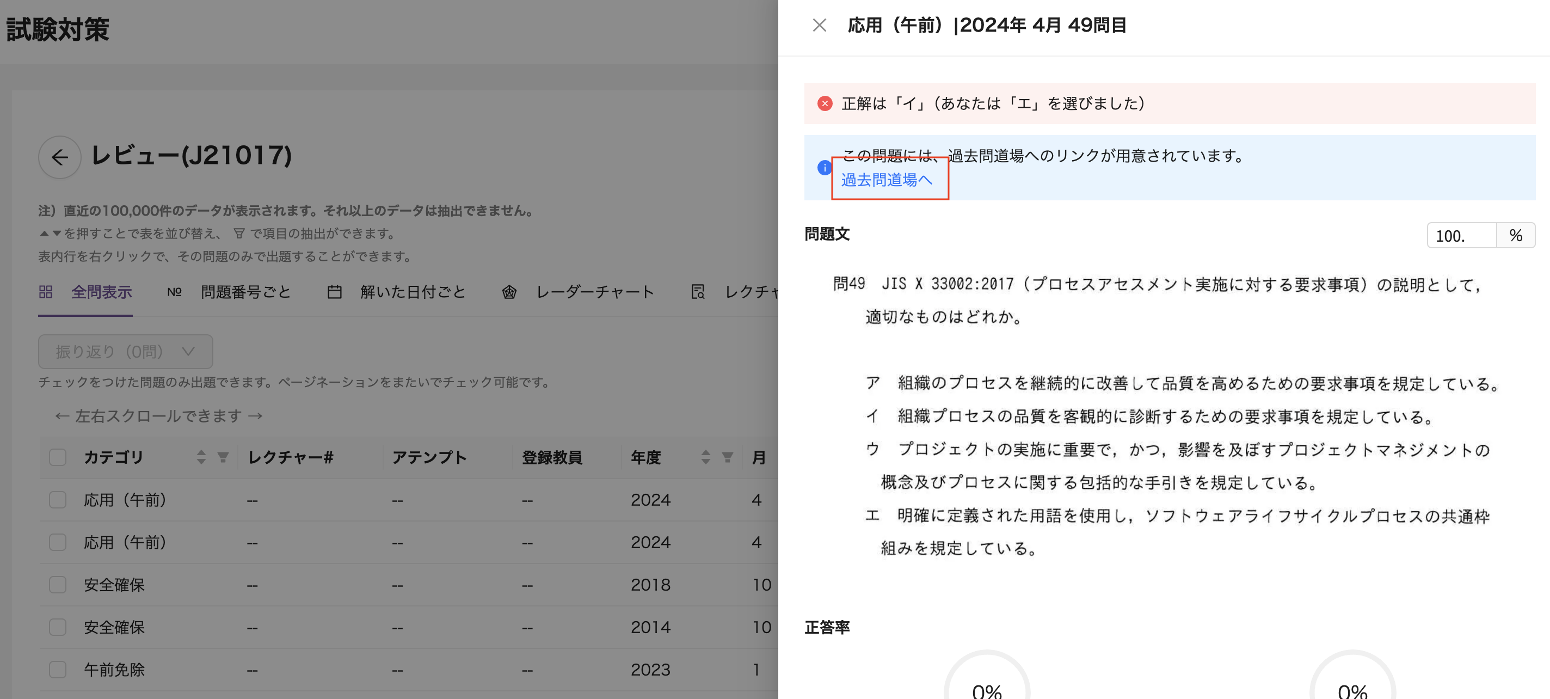Click the sort arrows in カテゴリ column
The image size is (1550, 699).
coord(201,458)
